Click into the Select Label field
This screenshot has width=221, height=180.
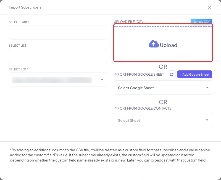coord(58,32)
